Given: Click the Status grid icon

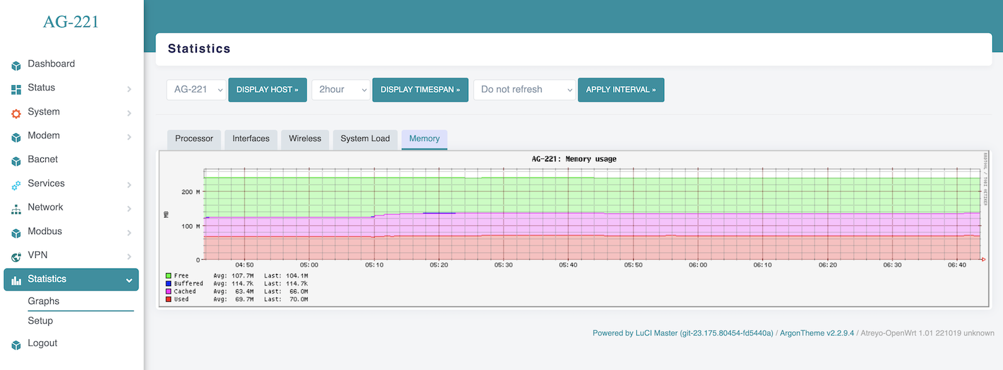Looking at the screenshot, I should pyautogui.click(x=16, y=90).
